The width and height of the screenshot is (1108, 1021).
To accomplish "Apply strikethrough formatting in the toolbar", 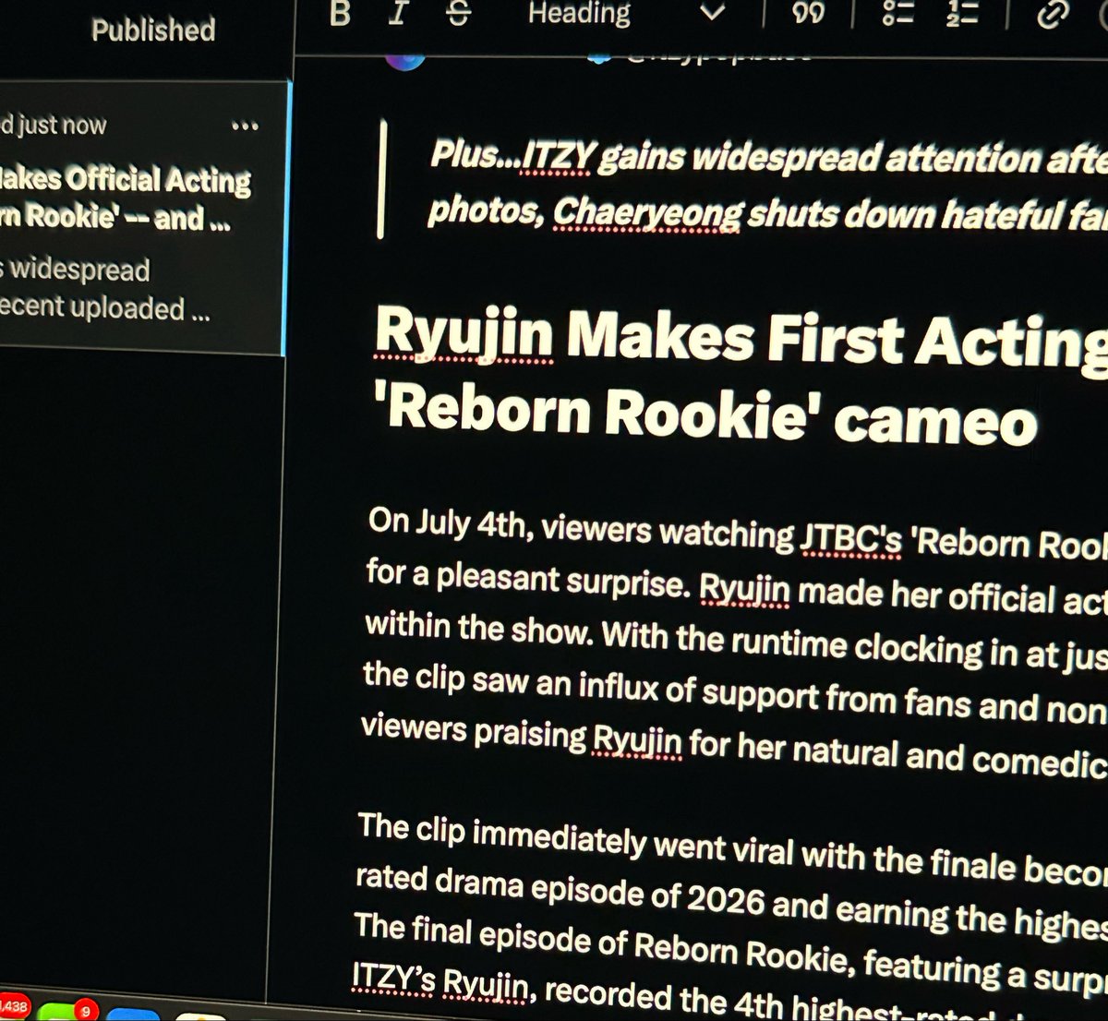I will pyautogui.click(x=458, y=13).
